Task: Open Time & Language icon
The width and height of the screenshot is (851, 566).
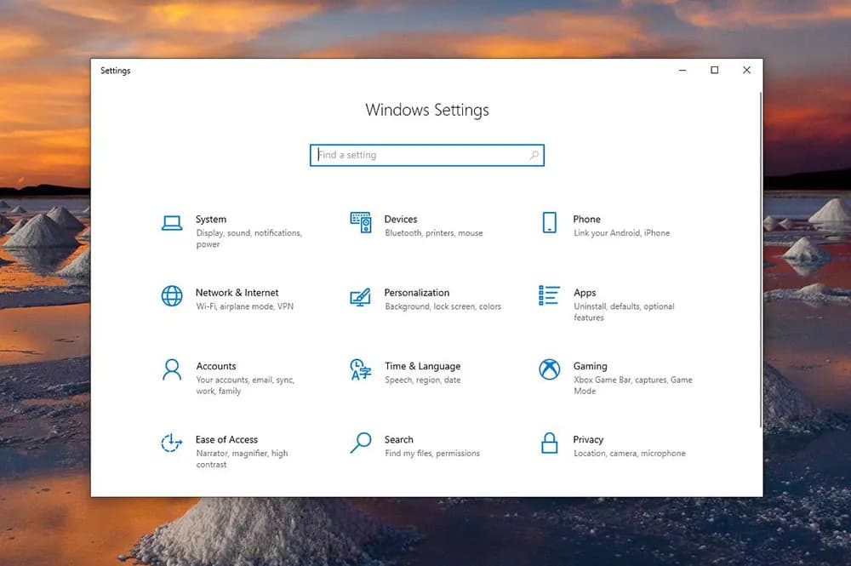Action: 361,369
